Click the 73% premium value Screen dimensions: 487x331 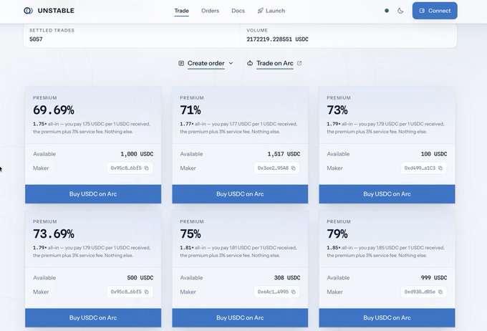pos(337,110)
